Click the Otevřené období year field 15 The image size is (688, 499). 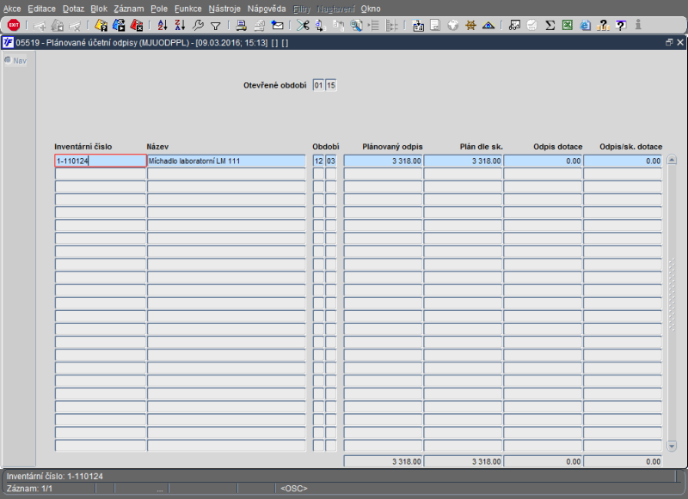(331, 85)
